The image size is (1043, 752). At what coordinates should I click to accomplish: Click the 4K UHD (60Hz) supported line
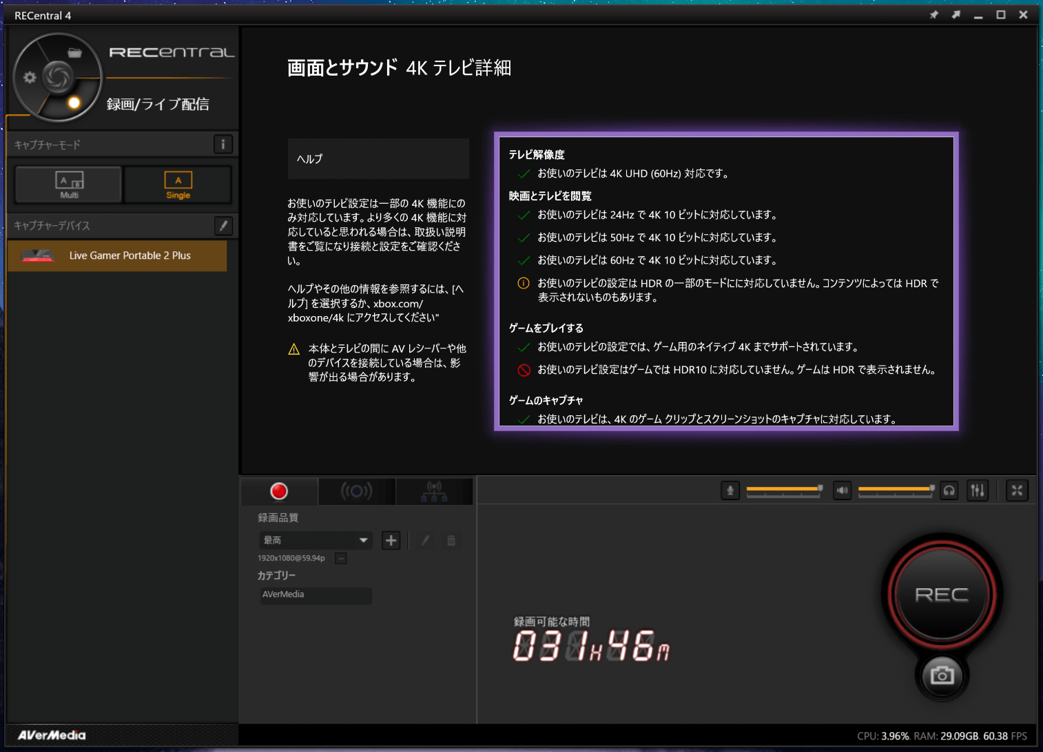pos(623,174)
